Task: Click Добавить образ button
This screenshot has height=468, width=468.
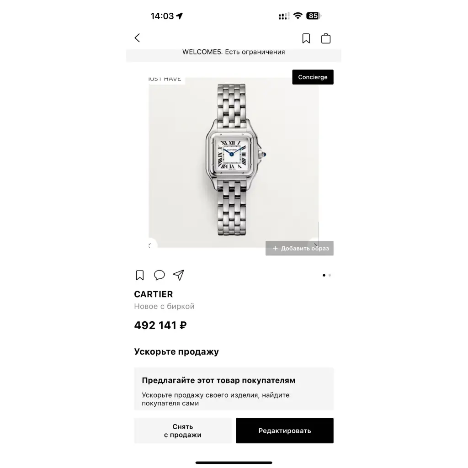Action: coord(299,248)
